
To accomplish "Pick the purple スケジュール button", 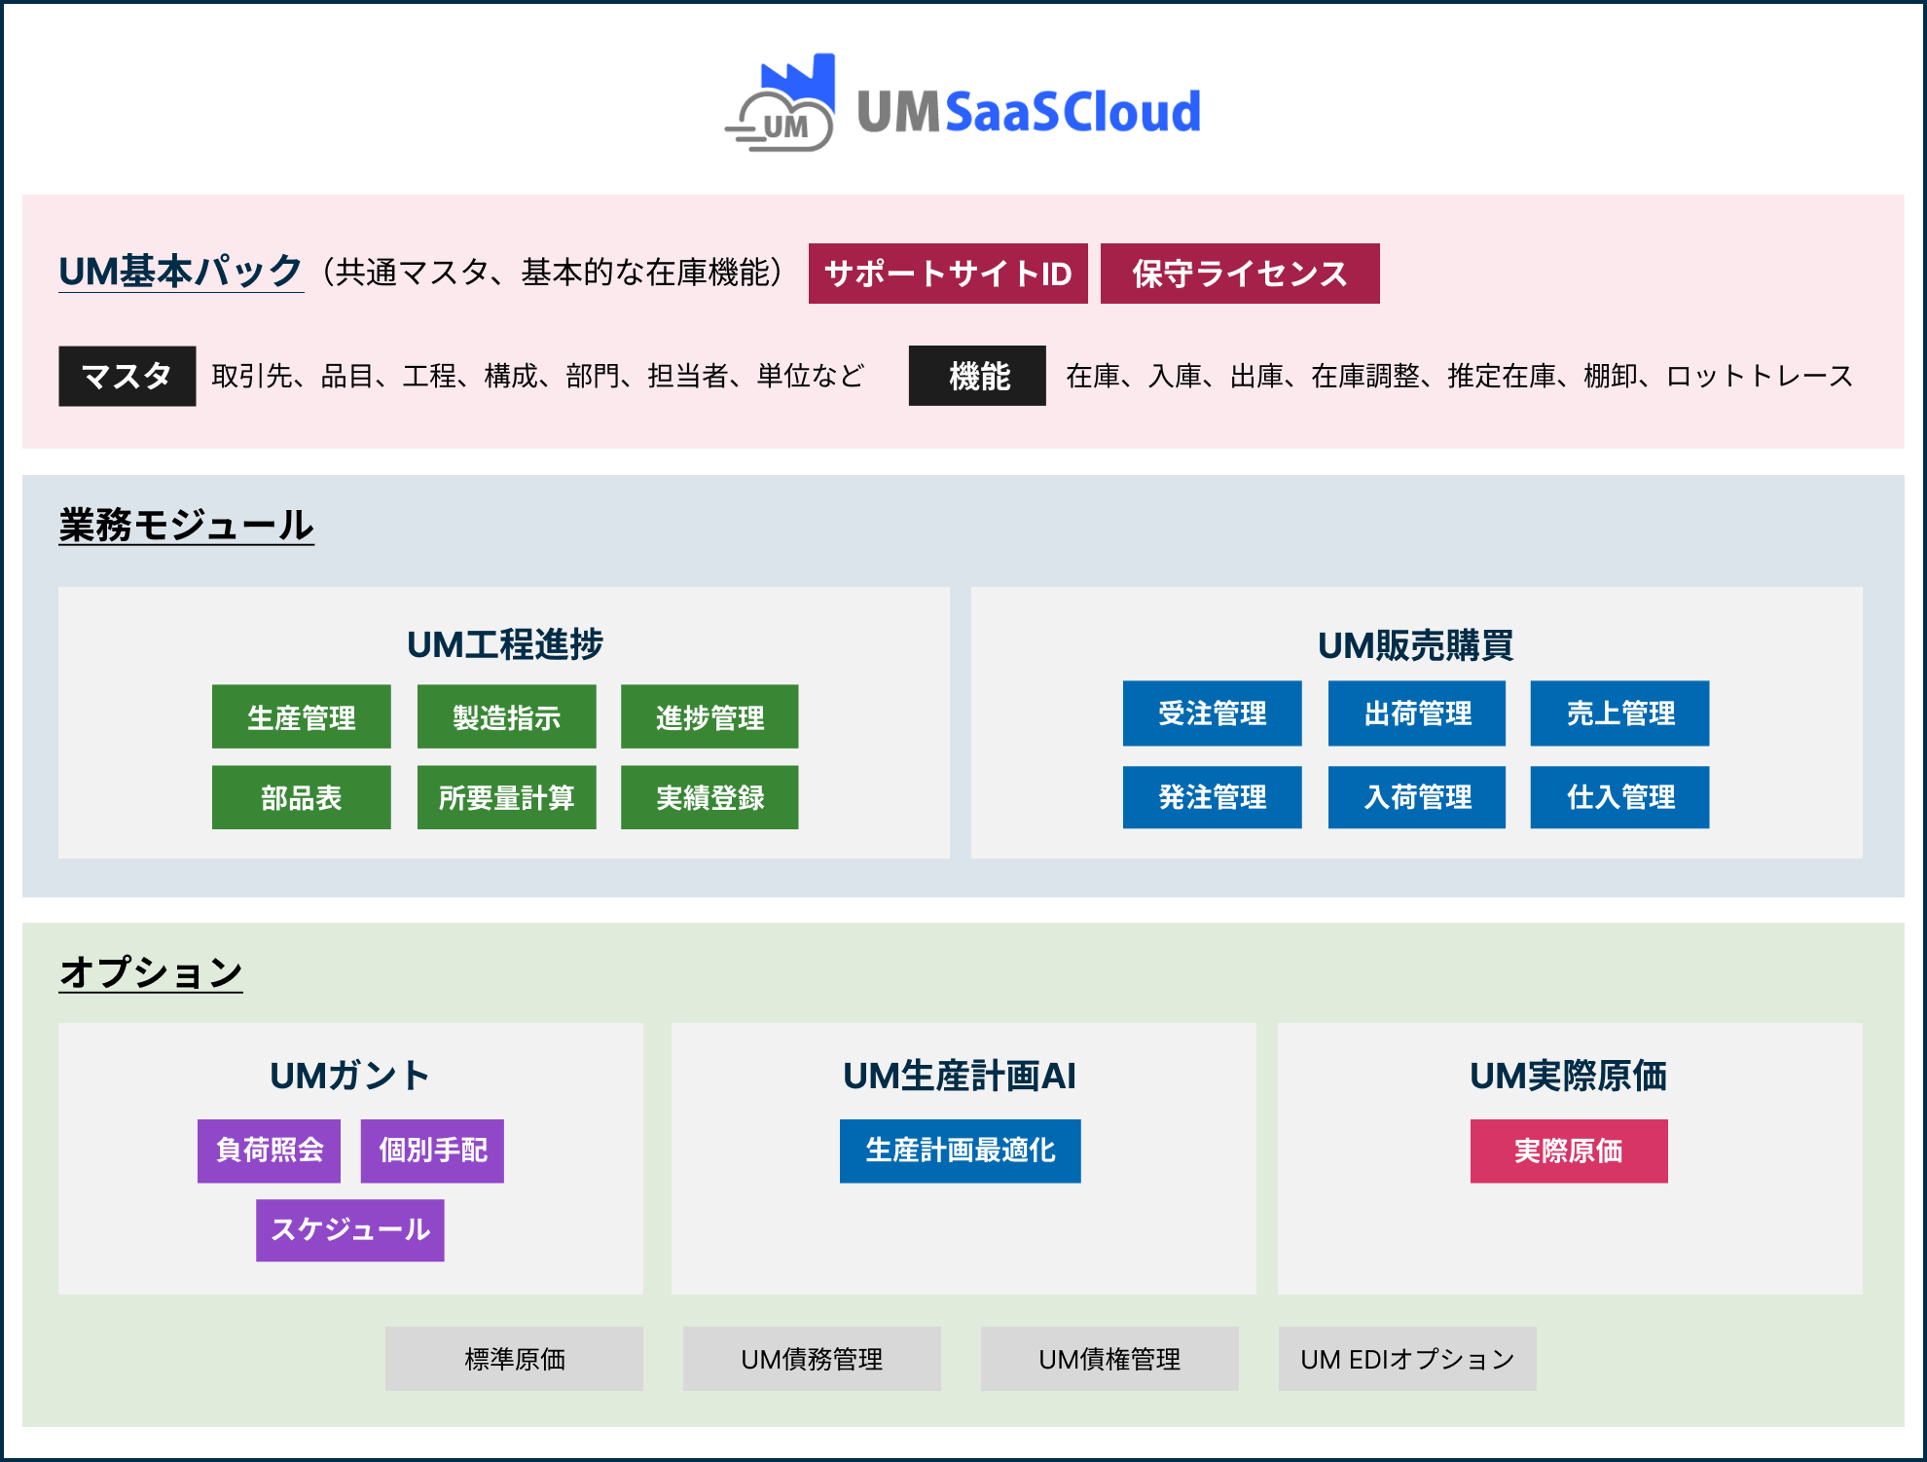I will 350,1230.
